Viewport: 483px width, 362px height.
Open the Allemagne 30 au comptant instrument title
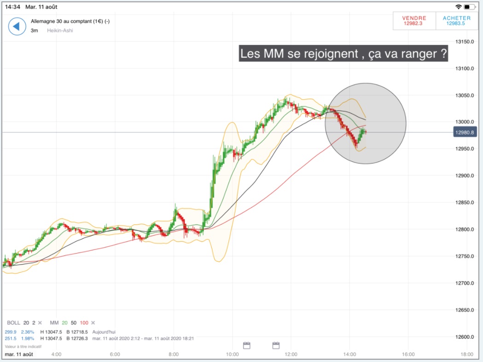click(70, 21)
